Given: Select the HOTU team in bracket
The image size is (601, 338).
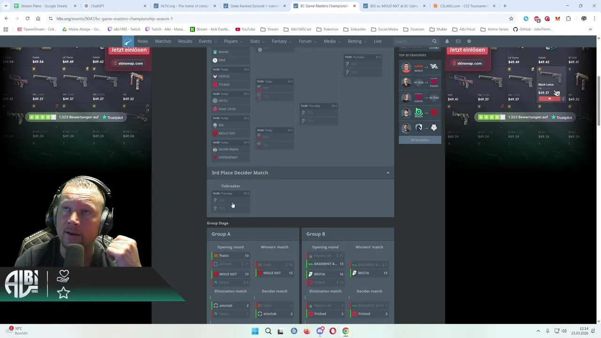Looking at the screenshot, I should click(x=231, y=100).
